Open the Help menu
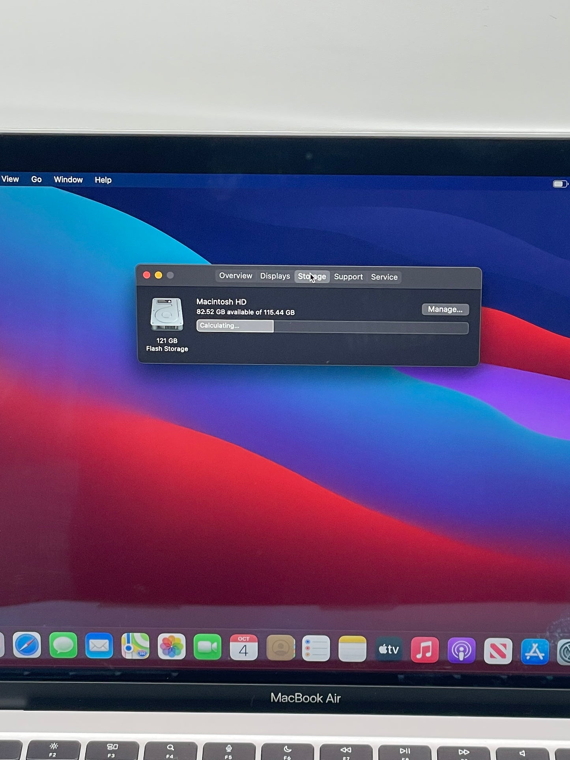Screen dimensions: 570x760 click(x=103, y=180)
